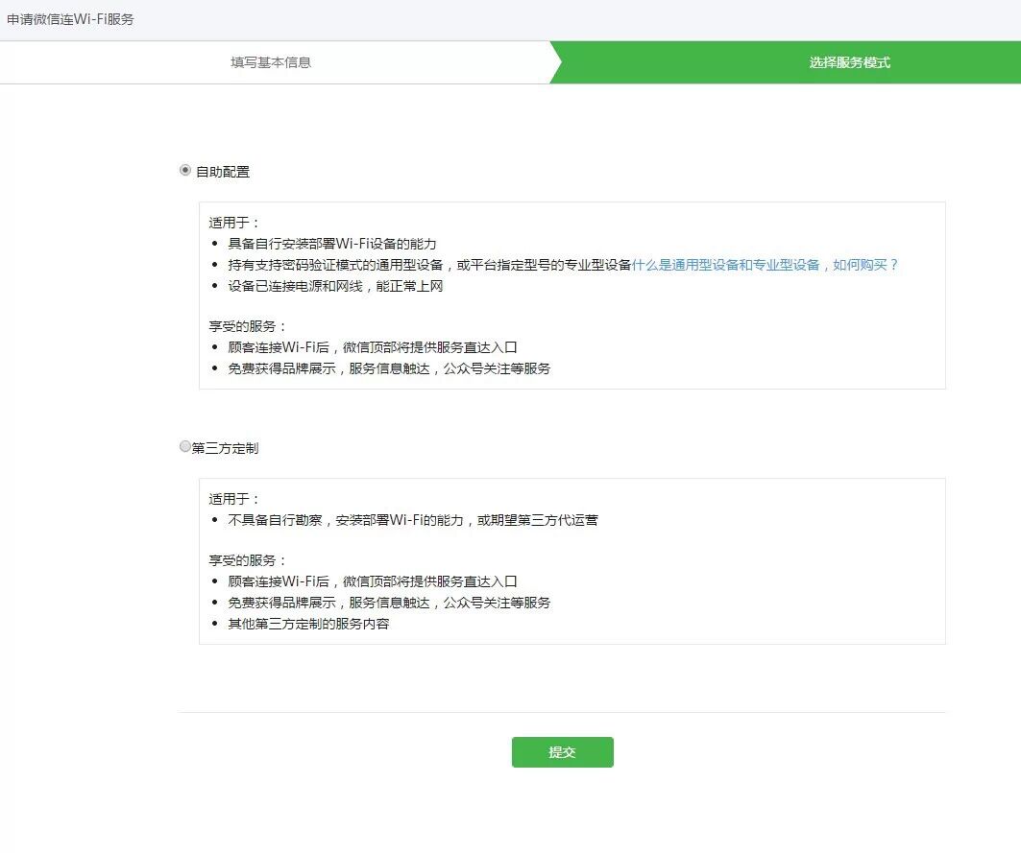Click the 其他第三方定制的服务内容 line
This screenshot has width=1021, height=853.
click(308, 624)
